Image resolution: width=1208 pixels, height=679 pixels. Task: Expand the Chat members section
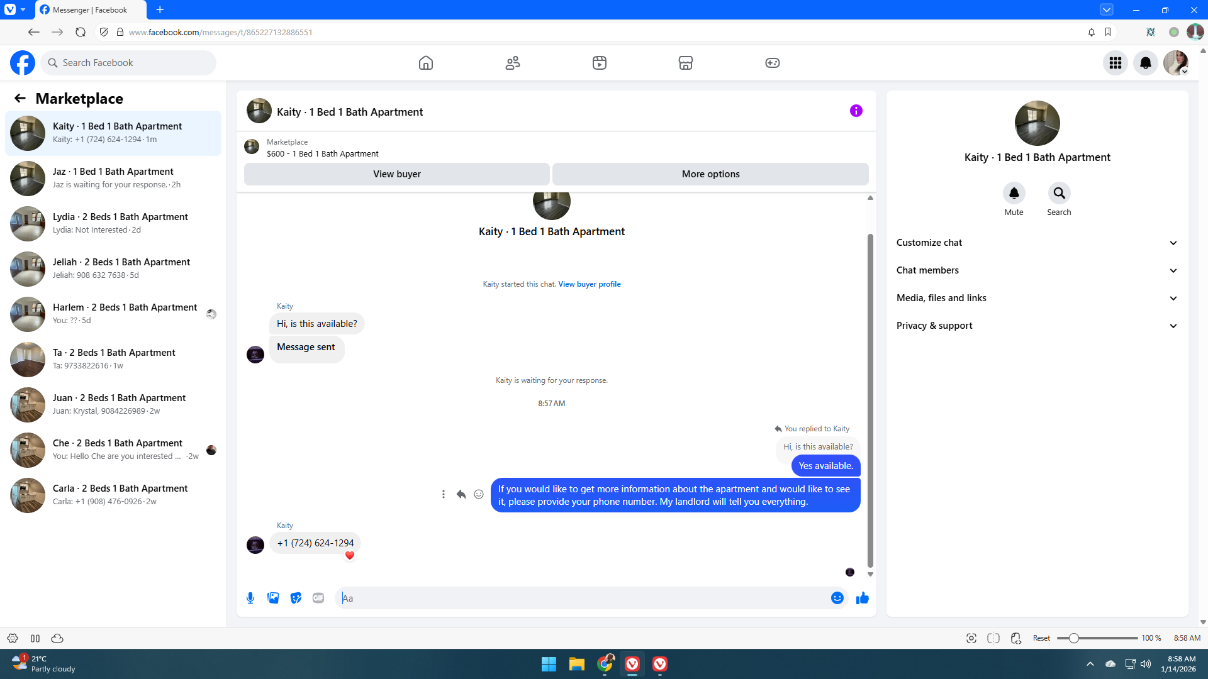point(1036,270)
